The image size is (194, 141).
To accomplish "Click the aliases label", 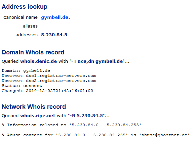I will 30,26.
